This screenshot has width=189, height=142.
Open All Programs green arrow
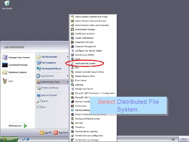coord(25,126)
